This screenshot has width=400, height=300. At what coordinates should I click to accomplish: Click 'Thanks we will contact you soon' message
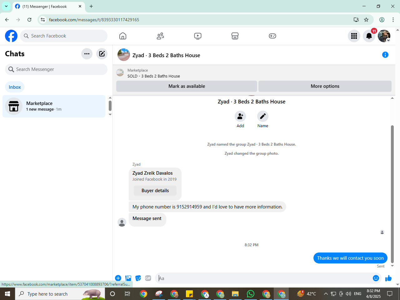[350, 258]
